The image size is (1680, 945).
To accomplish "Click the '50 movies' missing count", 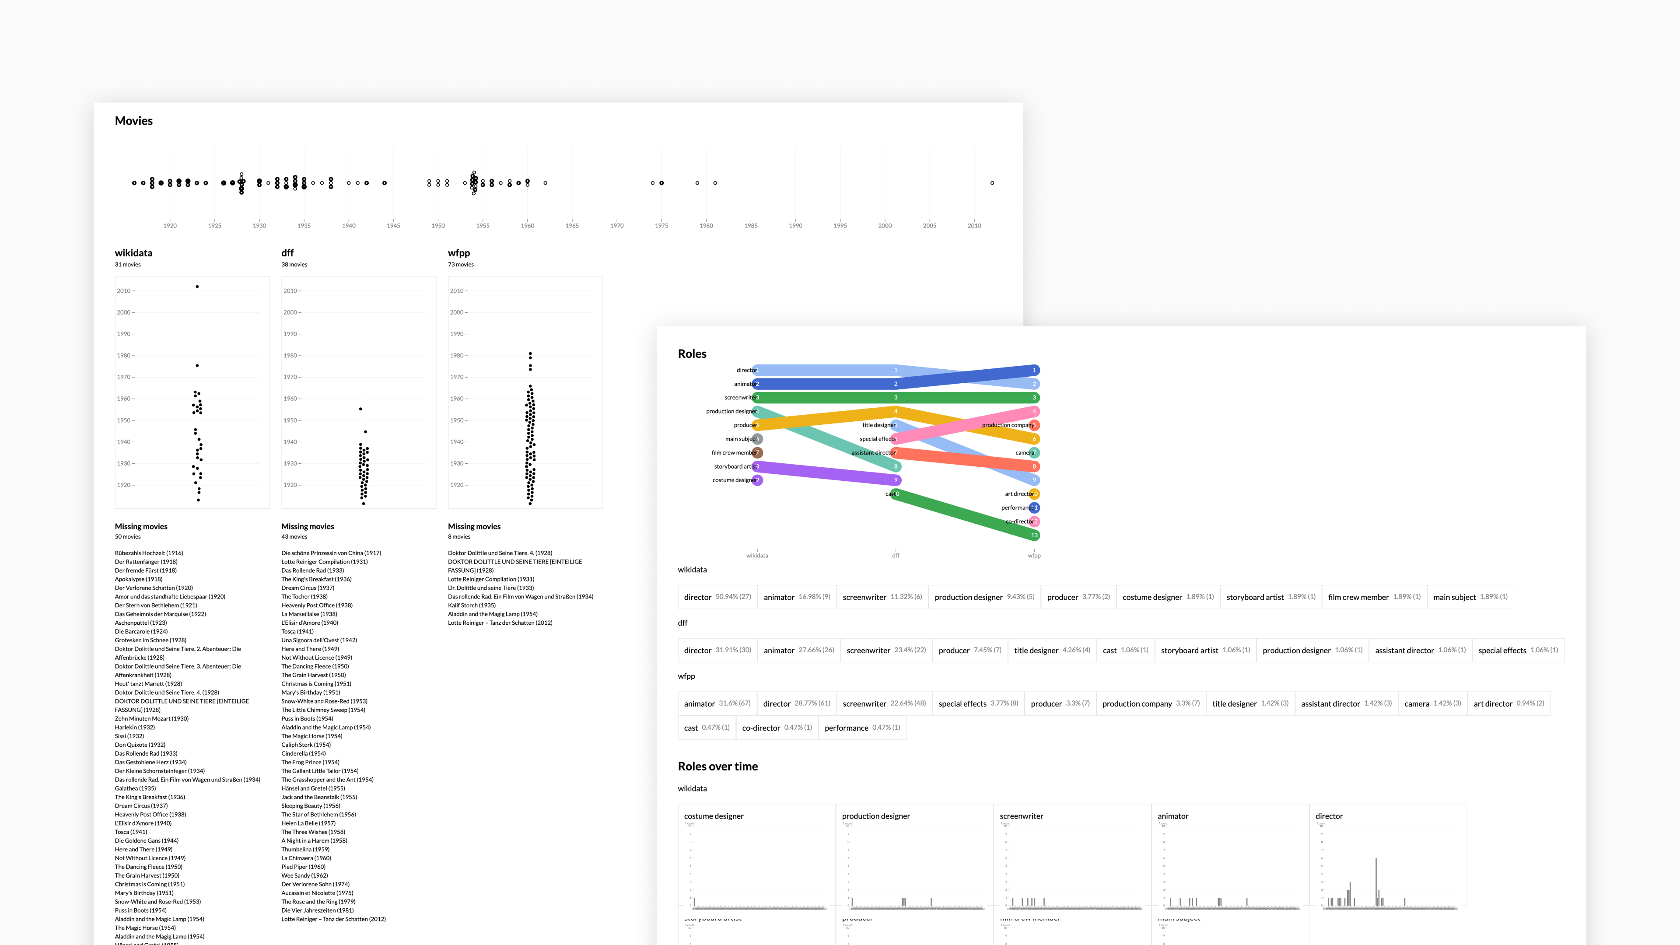I will (x=128, y=537).
